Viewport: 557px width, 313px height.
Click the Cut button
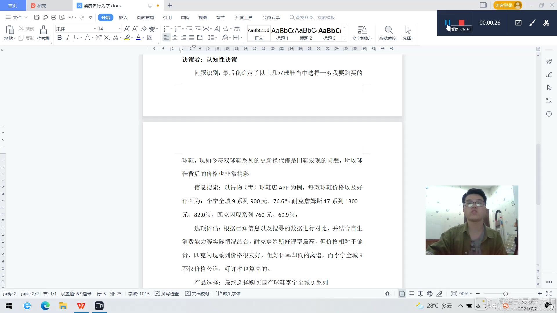[x=26, y=29]
